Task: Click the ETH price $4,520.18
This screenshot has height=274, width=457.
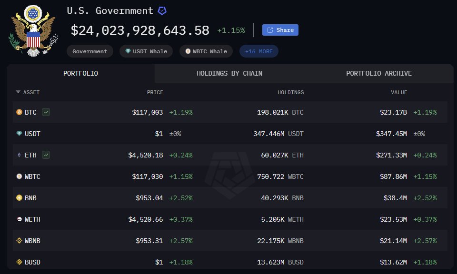Action: click(x=146, y=155)
